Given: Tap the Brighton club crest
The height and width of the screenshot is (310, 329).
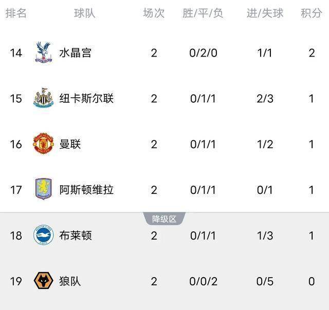Looking at the screenshot, I should point(43,235).
